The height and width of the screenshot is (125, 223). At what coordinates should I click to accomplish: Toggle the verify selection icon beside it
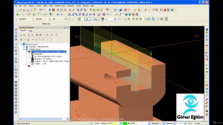coord(153,19)
